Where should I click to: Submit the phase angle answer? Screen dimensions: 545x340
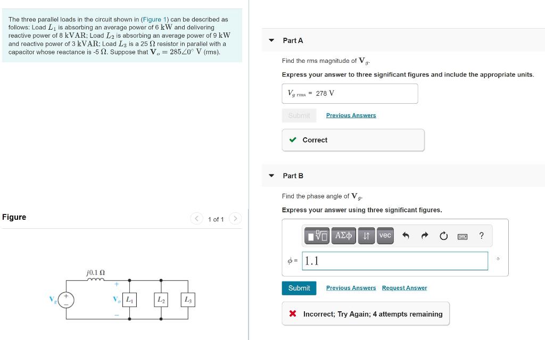pyautogui.click(x=299, y=288)
